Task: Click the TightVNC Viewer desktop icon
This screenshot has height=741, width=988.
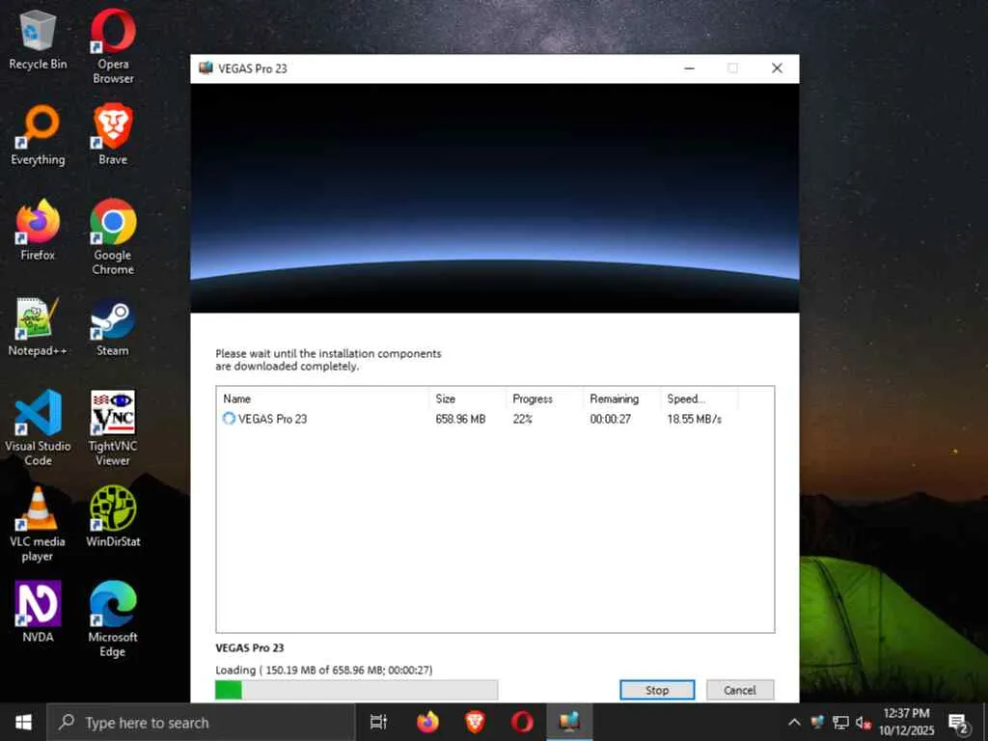Action: 113,427
